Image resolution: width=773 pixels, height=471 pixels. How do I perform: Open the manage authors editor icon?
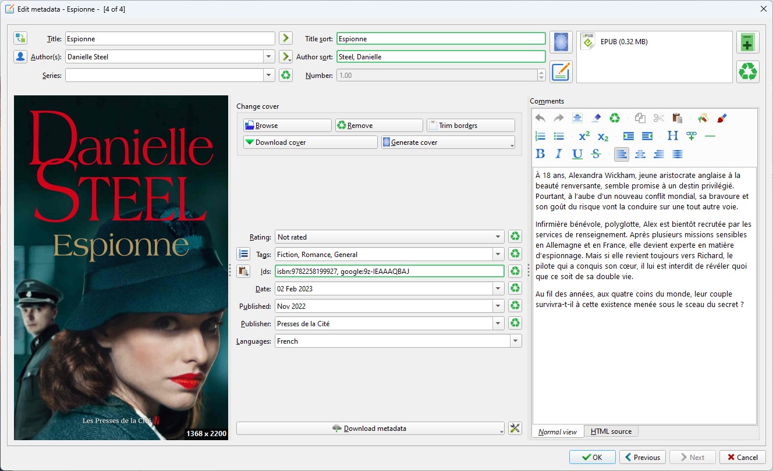tap(20, 56)
